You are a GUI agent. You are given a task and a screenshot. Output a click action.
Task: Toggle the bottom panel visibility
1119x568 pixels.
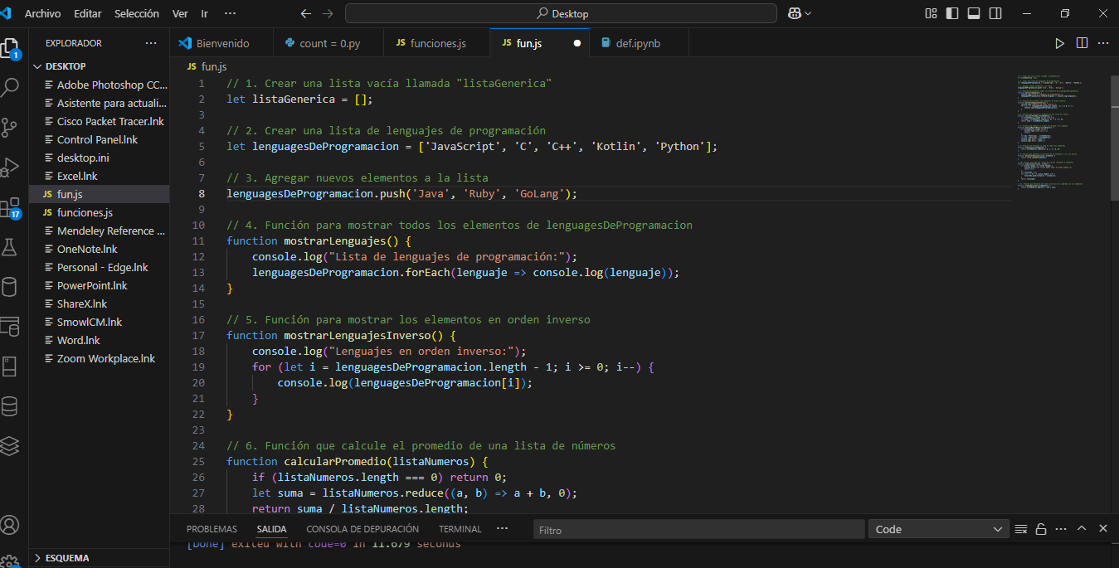click(974, 13)
